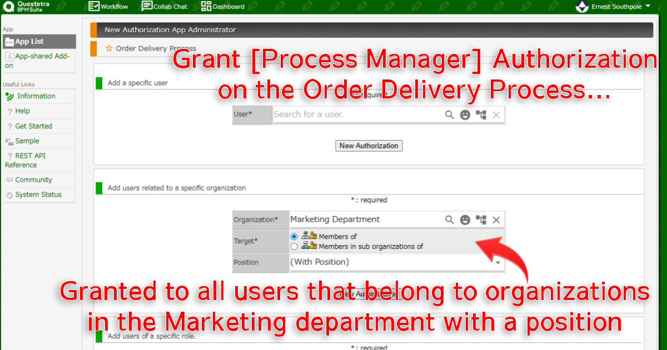The width and height of the screenshot is (667, 350).
Task: Open the Get Started link
Action: pos(33,126)
